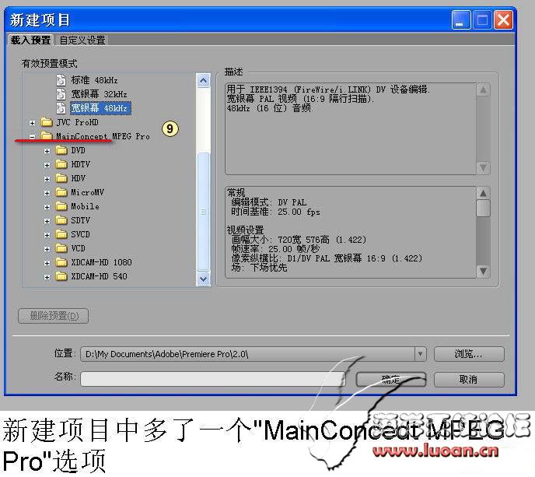Click the 描述 box scroll-down arrow
The image size is (535, 477).
click(x=483, y=167)
